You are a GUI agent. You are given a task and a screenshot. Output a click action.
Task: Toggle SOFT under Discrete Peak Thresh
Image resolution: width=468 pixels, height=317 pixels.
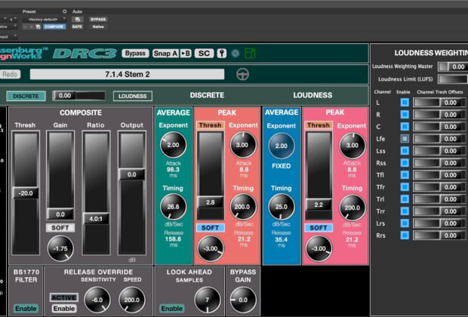(x=211, y=228)
